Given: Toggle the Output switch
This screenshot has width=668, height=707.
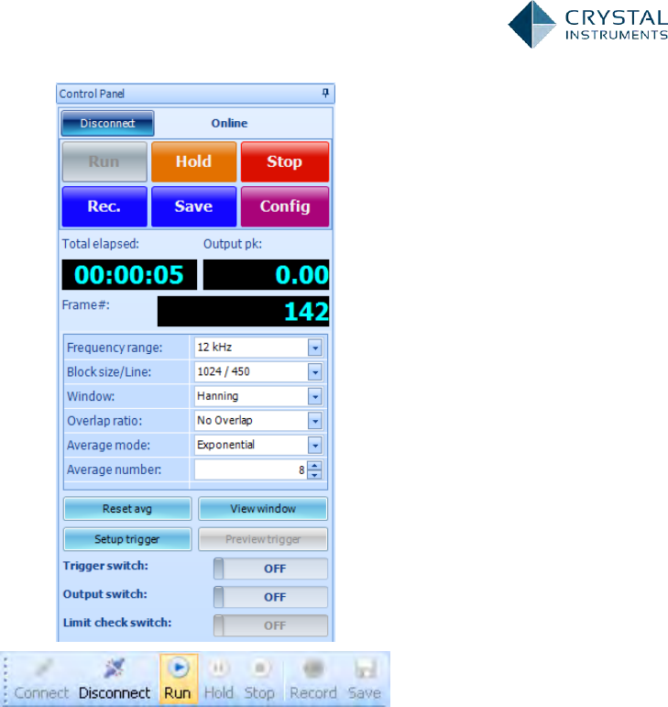Looking at the screenshot, I should click(270, 597).
